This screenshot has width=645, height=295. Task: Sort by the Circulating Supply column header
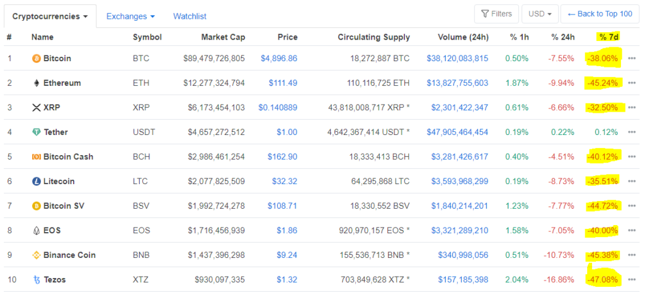(374, 37)
